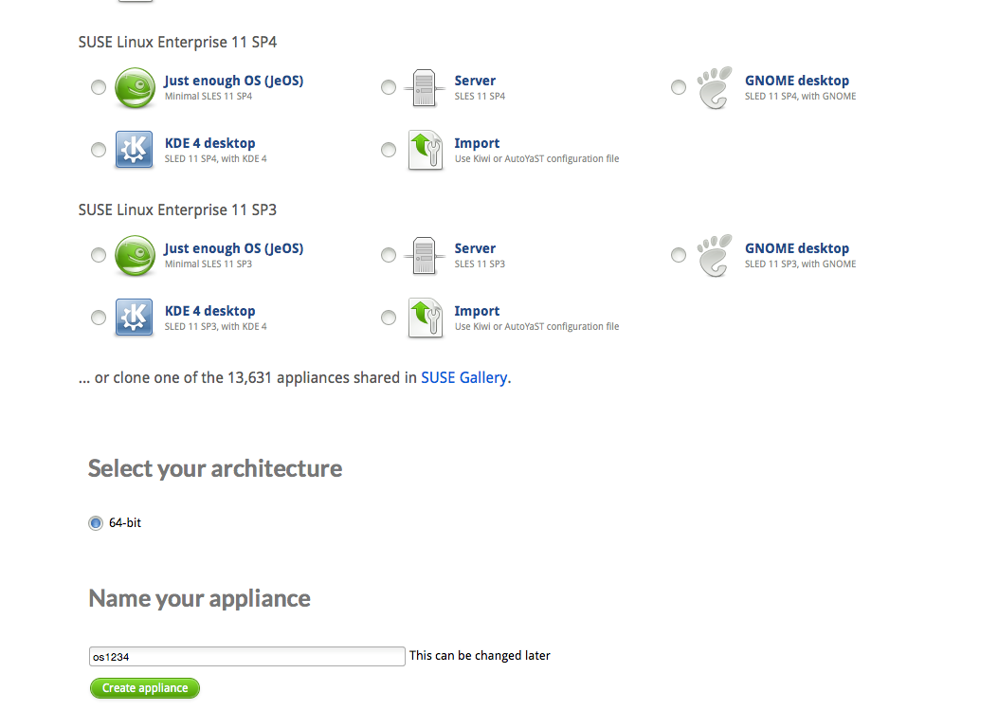Click the JeOS chameleon icon under SP4

coord(135,88)
